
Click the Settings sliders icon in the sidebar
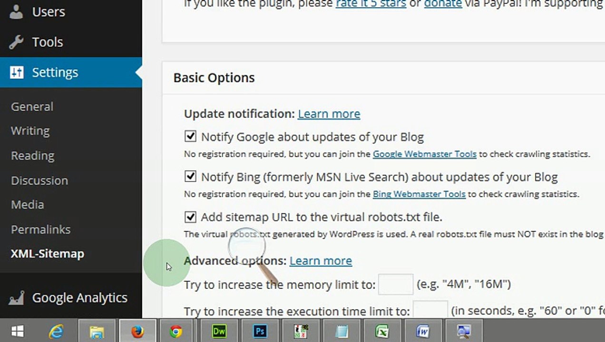(16, 72)
